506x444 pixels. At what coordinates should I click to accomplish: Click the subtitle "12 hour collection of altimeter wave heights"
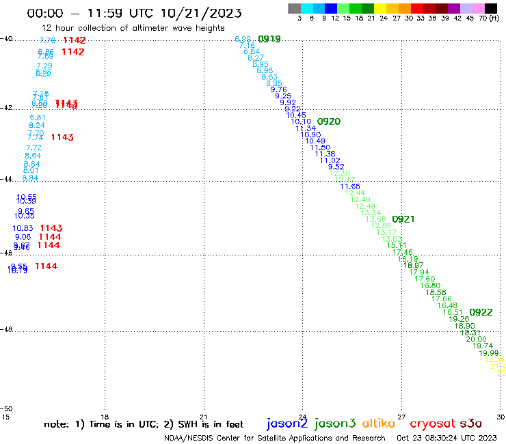(133, 28)
